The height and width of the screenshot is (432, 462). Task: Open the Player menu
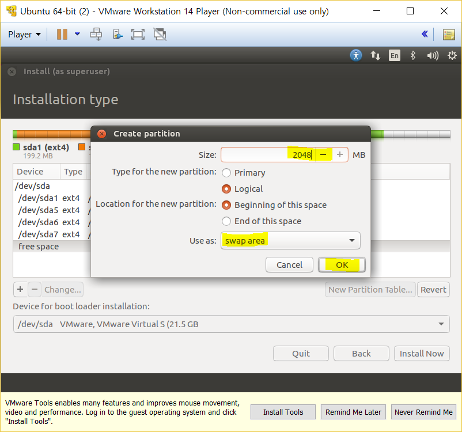coord(24,35)
